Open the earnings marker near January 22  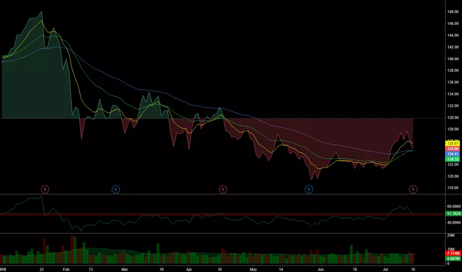click(45, 189)
